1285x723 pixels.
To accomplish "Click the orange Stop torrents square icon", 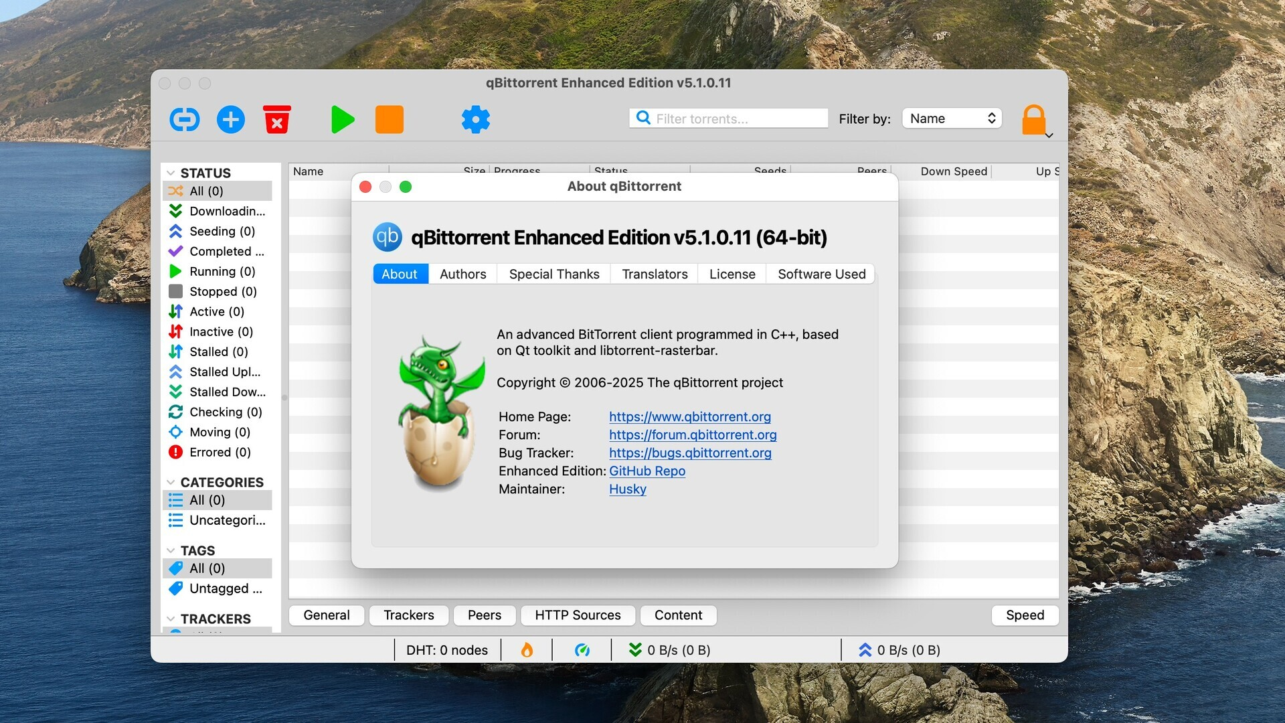I will click(x=390, y=120).
